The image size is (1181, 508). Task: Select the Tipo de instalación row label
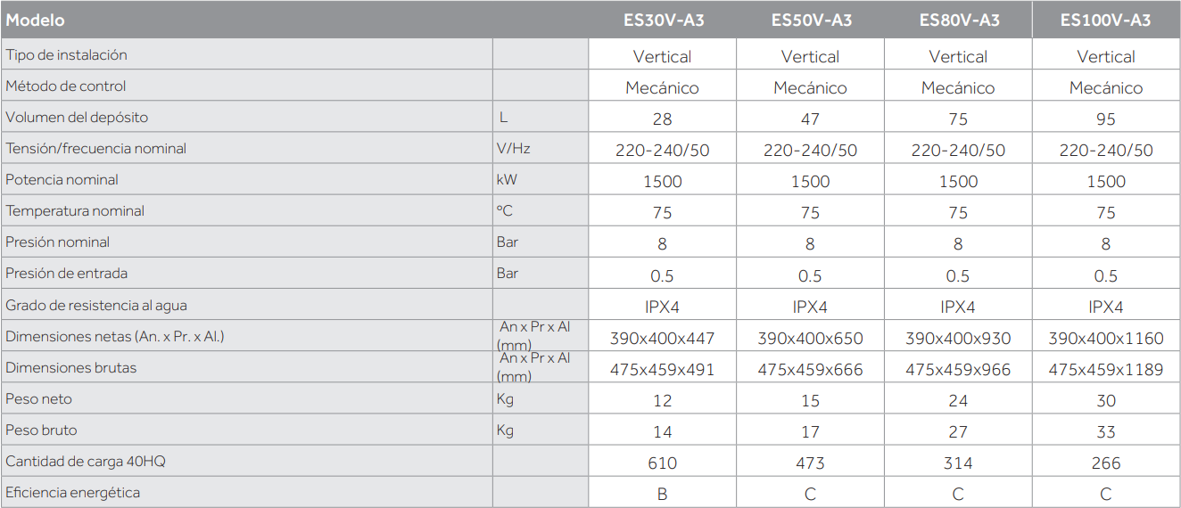point(66,55)
